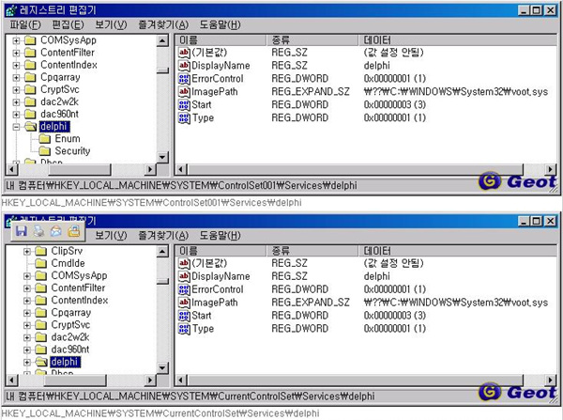
Task: Click the ImagePath string value icon in the ControlSet001 window
Action: tap(184, 92)
